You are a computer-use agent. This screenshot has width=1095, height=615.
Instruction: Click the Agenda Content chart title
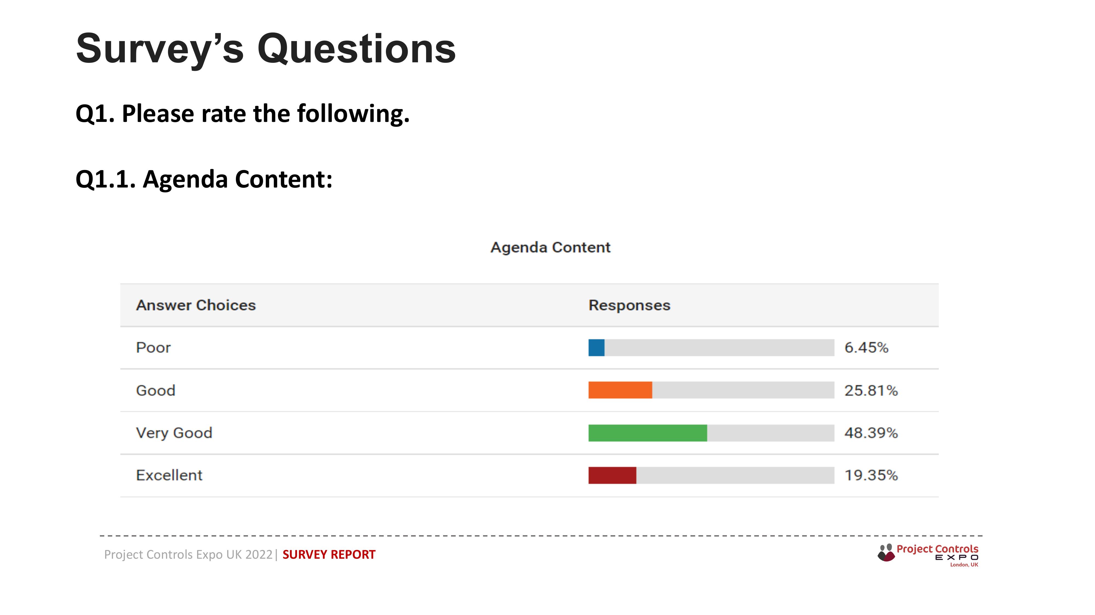(550, 247)
